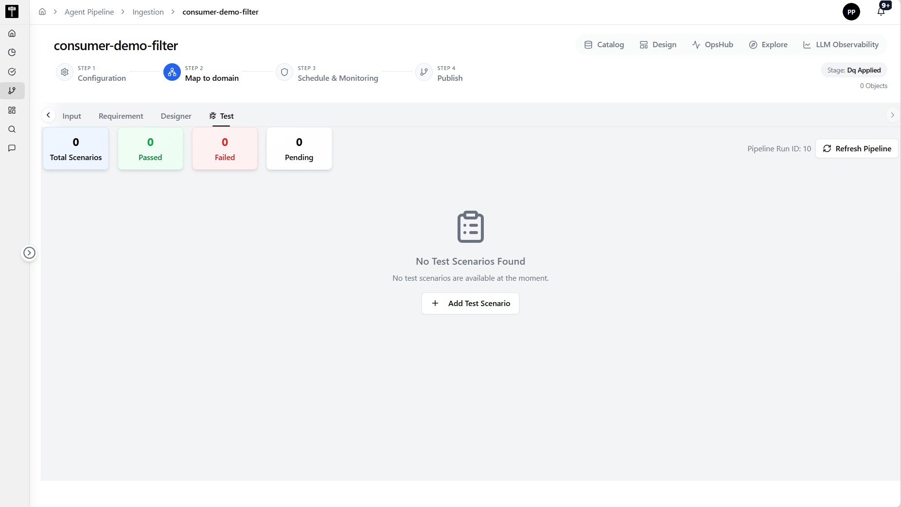Click consumer-demo-filter breadcrumb text
901x507 pixels.
click(220, 12)
